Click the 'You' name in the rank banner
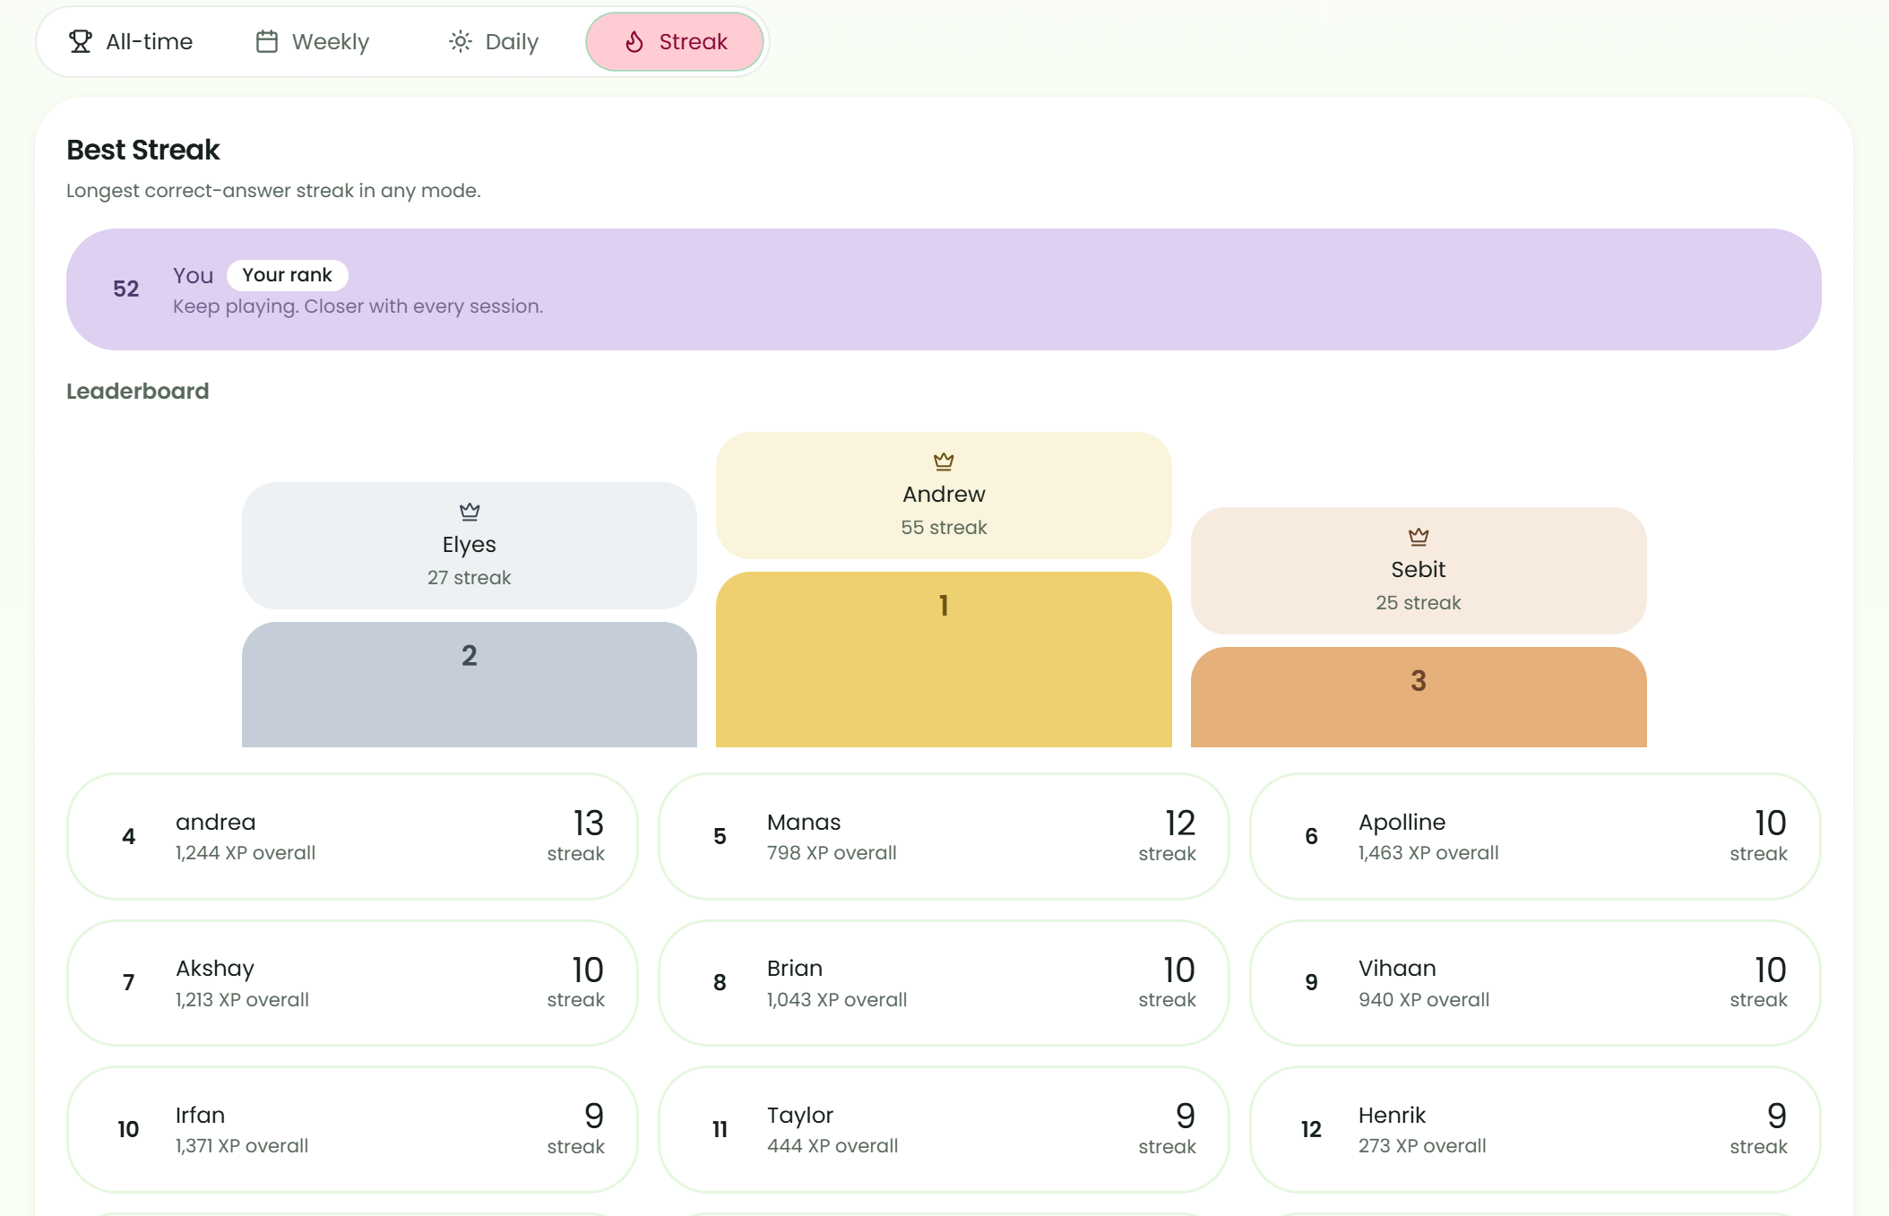The image size is (1889, 1216). (x=194, y=275)
